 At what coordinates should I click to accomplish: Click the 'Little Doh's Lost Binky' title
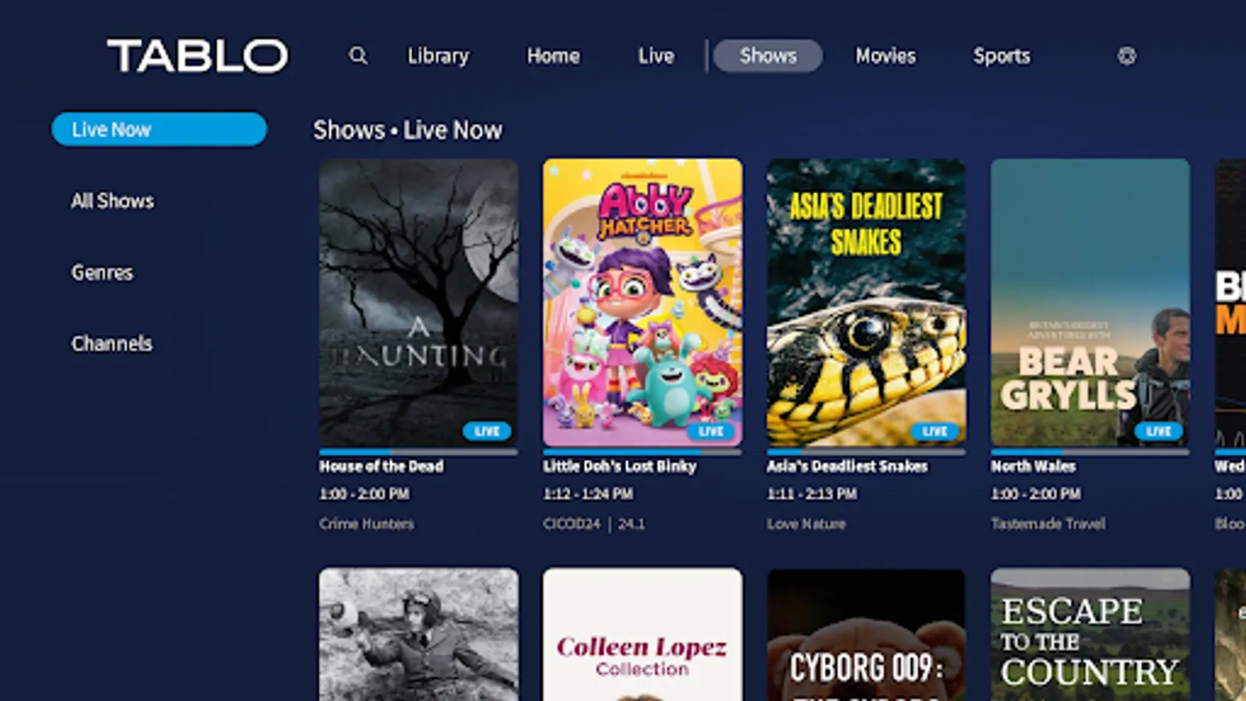pos(620,467)
